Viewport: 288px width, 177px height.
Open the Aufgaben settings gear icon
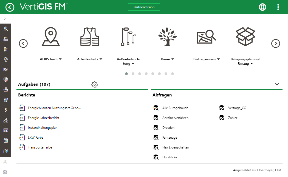(95, 85)
